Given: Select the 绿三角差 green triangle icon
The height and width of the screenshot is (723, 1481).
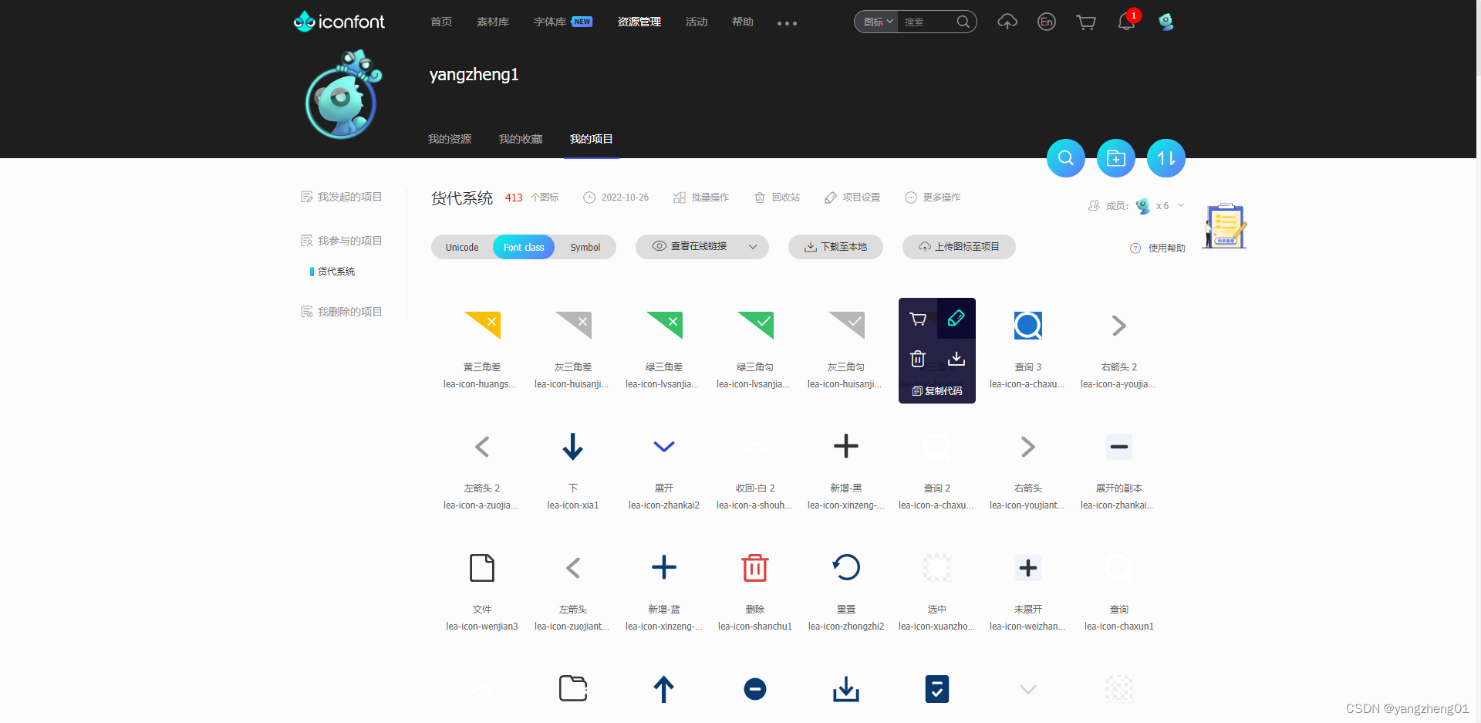Looking at the screenshot, I should [x=664, y=325].
